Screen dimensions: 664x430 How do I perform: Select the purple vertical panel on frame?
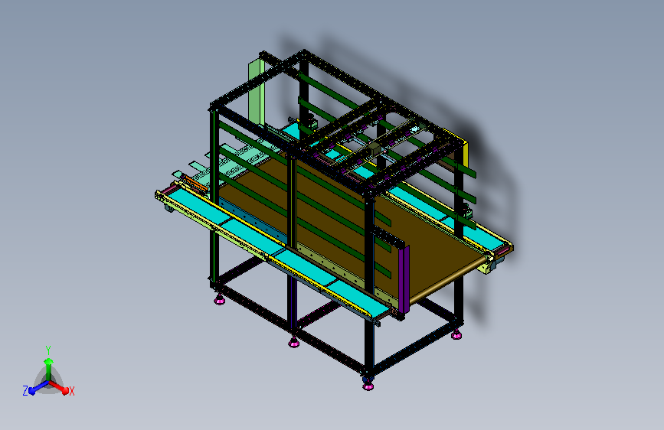pyautogui.click(x=404, y=279)
